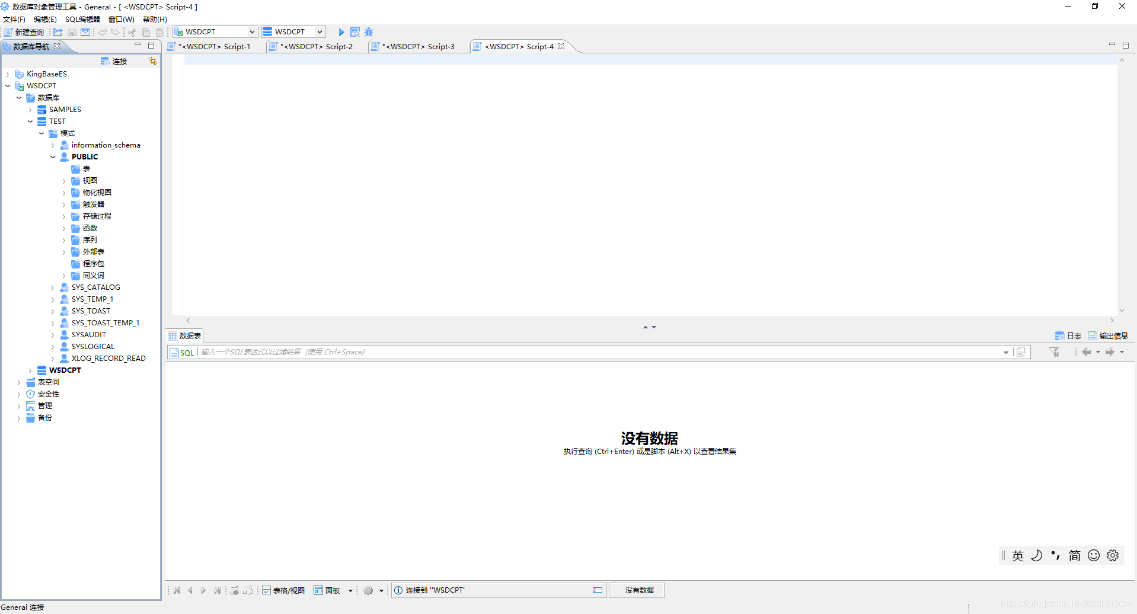The image size is (1137, 614).
Task: Collapse the WSDCPT connection node
Action: coord(8,86)
